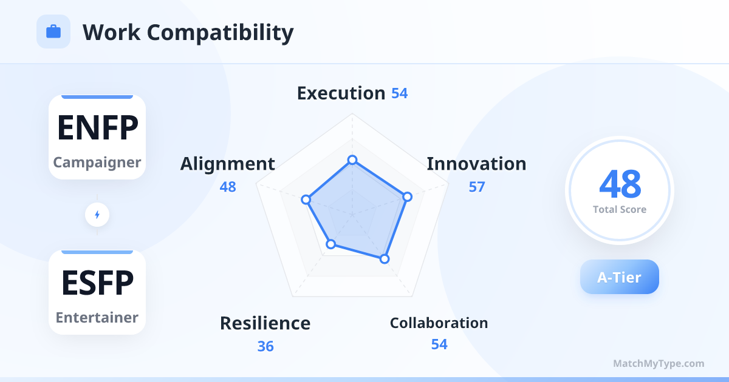Image resolution: width=729 pixels, height=382 pixels.
Task: Click the Innovation score value 57
Action: [x=477, y=187]
